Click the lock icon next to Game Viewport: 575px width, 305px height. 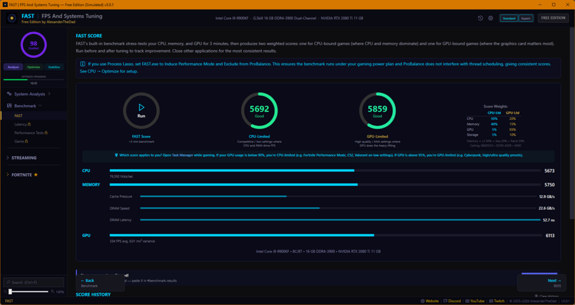[x=26, y=141]
